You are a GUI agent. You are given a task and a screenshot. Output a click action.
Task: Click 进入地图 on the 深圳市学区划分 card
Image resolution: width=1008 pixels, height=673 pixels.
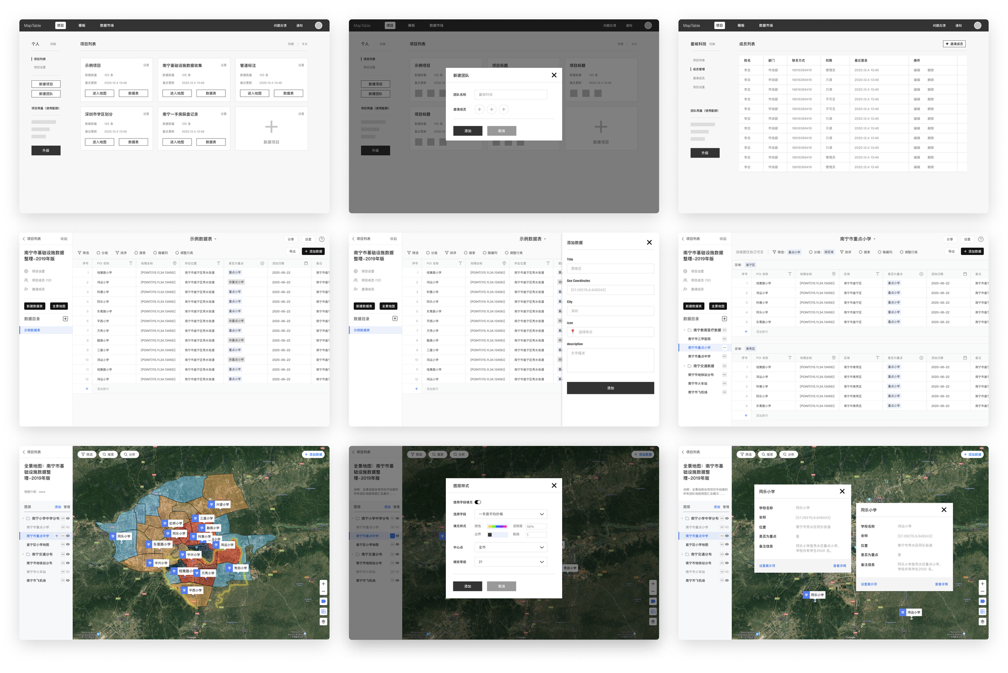pyautogui.click(x=99, y=142)
